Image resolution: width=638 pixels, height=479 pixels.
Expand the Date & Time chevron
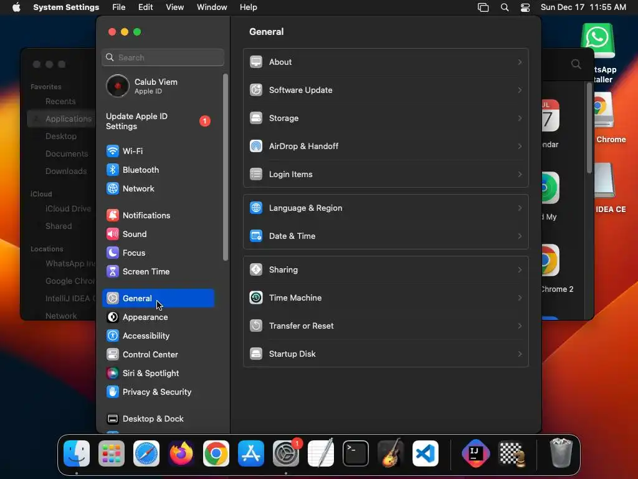click(520, 236)
